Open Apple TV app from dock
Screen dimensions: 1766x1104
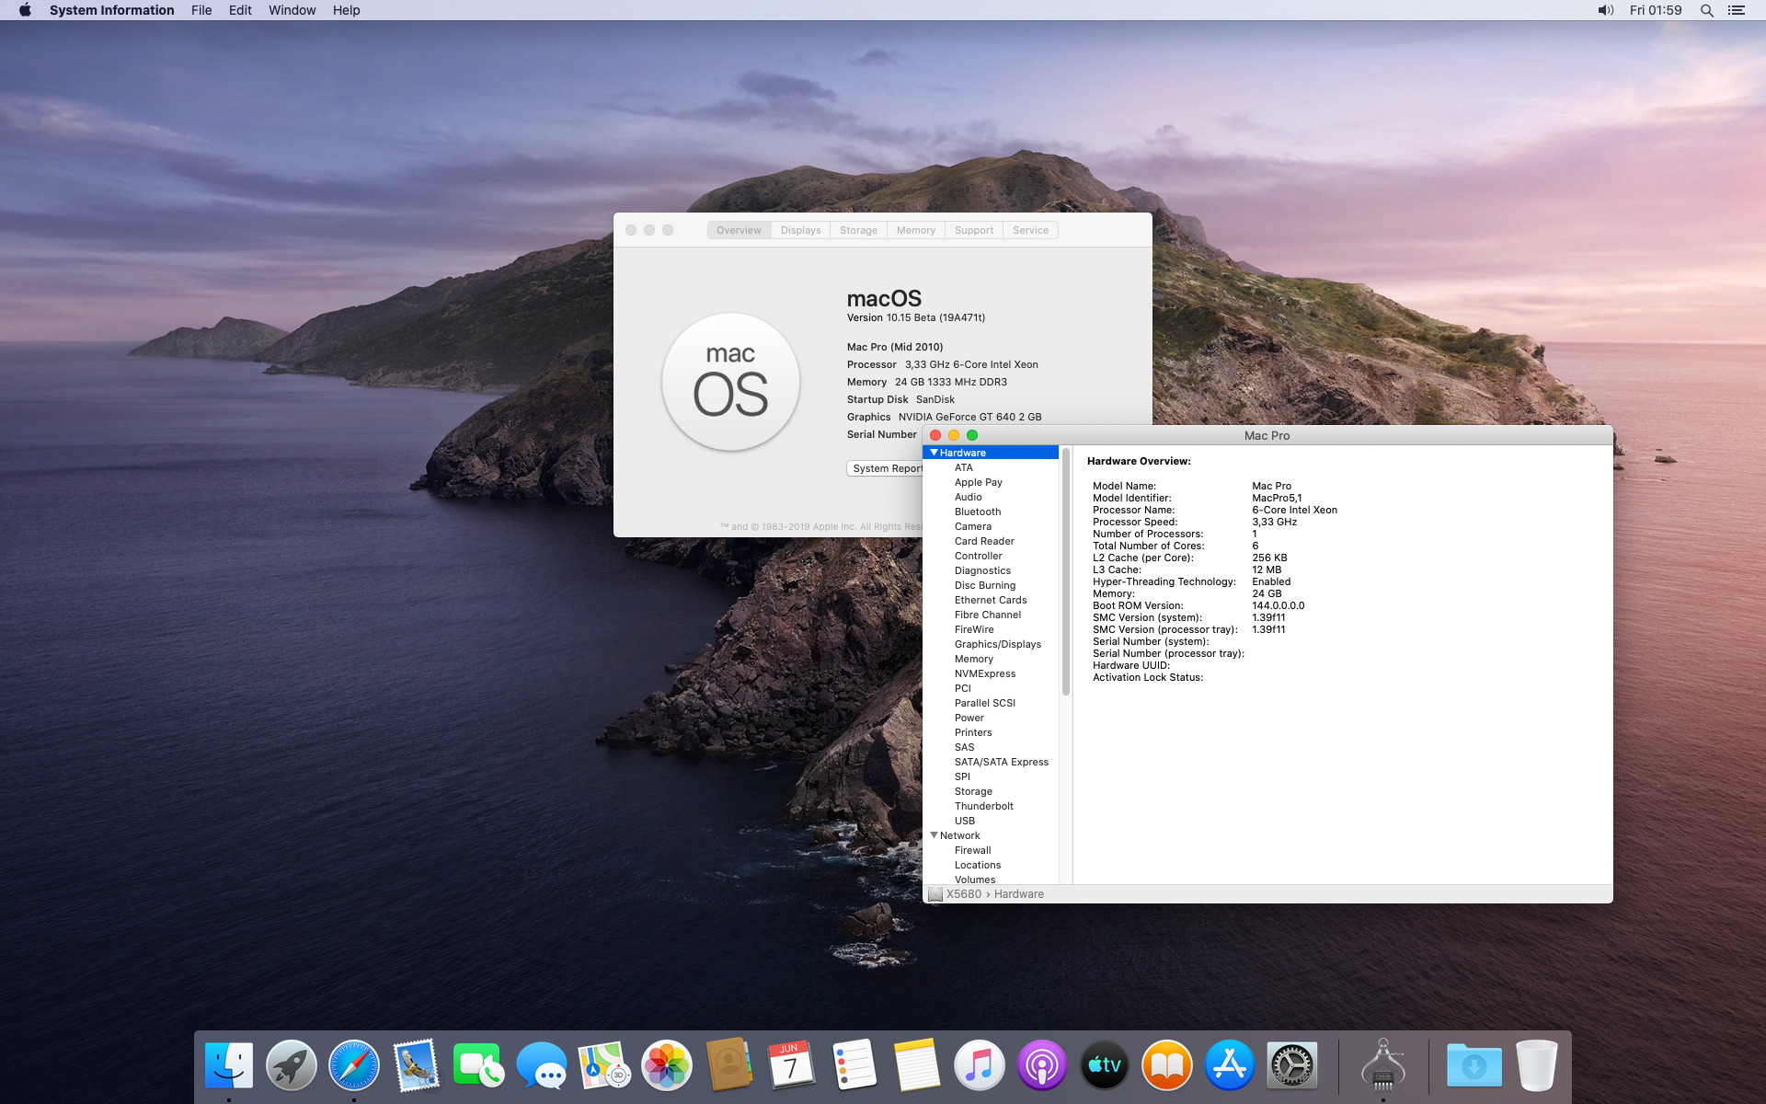point(1104,1065)
